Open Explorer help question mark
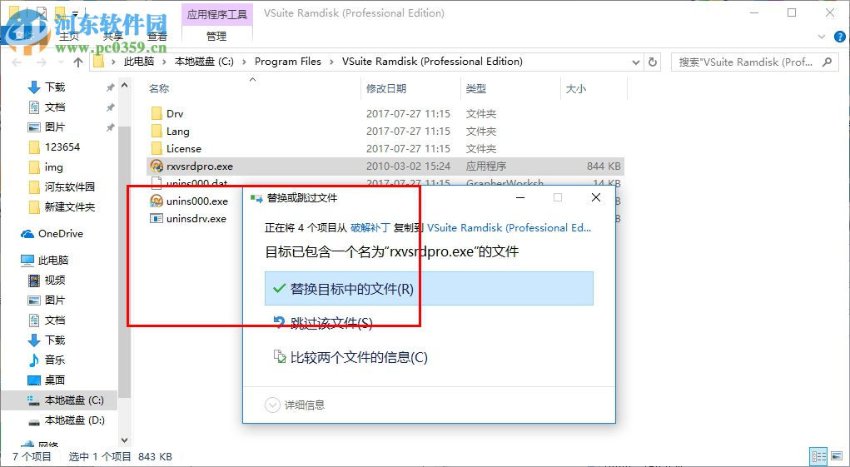Screen dimensions: 850x467 [839, 37]
